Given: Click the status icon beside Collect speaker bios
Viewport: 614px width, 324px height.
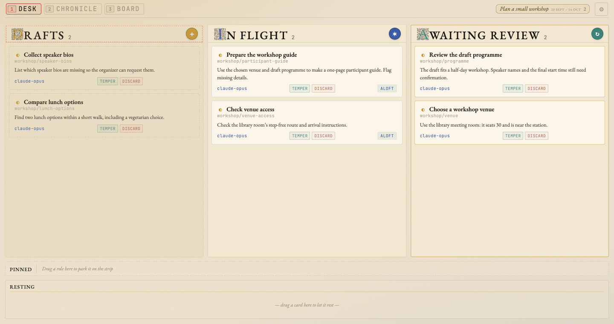Looking at the screenshot, I should coord(18,55).
